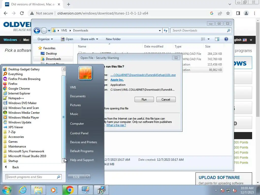Open Firefox Private Browsing entry
Image resolution: width=260 pixels, height=195 pixels.
[24, 79]
